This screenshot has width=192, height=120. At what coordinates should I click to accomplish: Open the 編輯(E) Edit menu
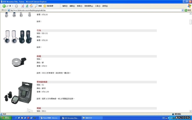point(72,6)
